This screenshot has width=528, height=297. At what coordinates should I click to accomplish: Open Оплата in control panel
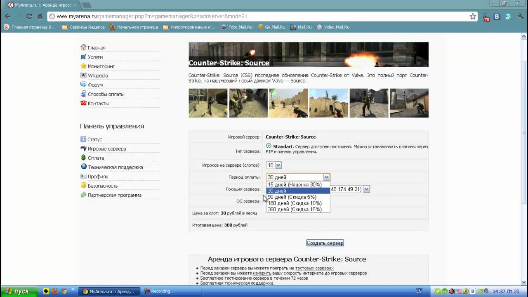pos(92,158)
